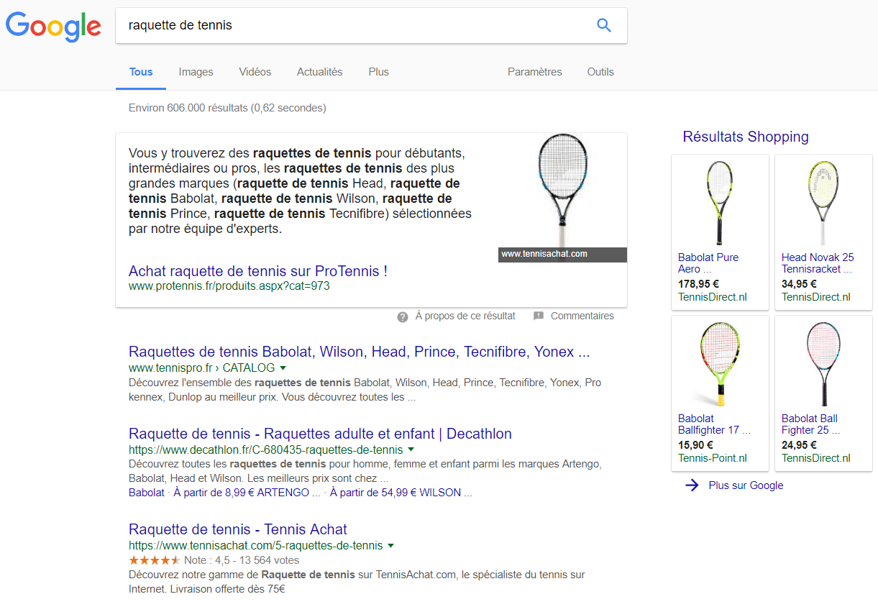Click Résultats Shopping heading
Screen dimensions: 878x607
tap(746, 137)
